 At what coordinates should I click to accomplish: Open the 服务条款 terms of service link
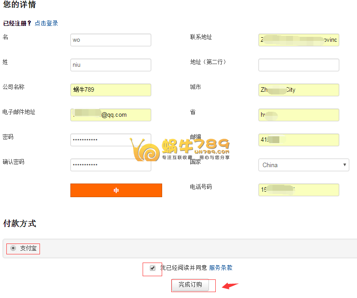click(221, 268)
